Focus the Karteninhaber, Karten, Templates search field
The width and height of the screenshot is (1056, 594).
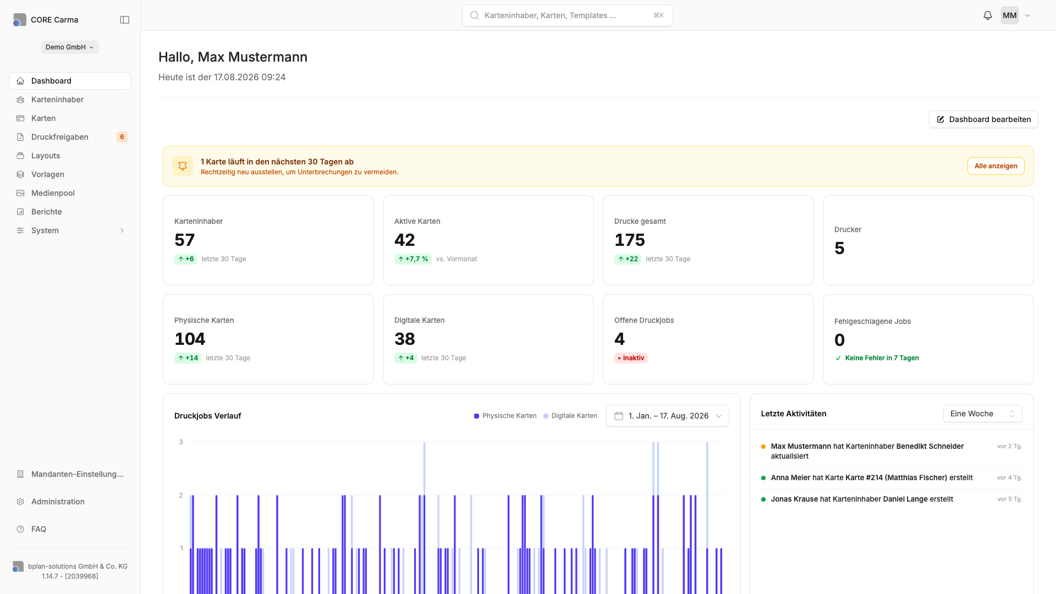(568, 15)
